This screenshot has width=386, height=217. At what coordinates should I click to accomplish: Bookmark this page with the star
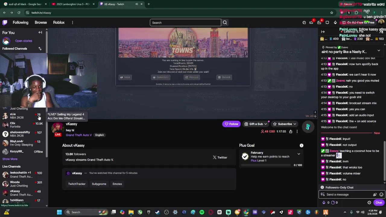pos(332,13)
